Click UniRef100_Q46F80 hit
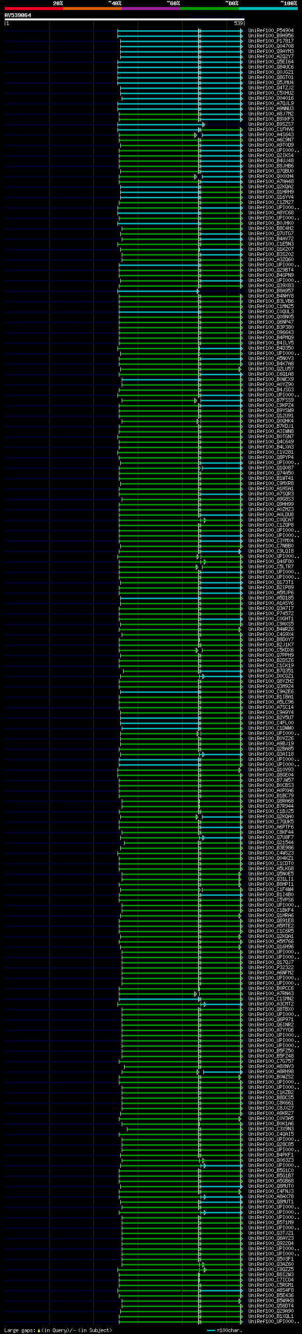This screenshot has width=302, height=1334. pos(271,561)
